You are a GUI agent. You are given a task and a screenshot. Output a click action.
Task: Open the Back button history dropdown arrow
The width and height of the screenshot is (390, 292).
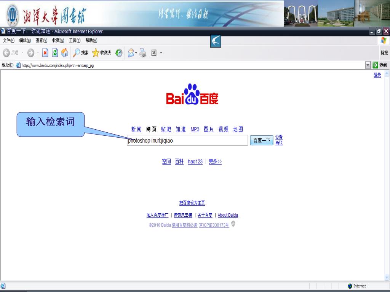22,52
